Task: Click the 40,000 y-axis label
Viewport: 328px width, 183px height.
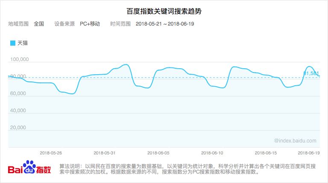Action: tap(18, 110)
